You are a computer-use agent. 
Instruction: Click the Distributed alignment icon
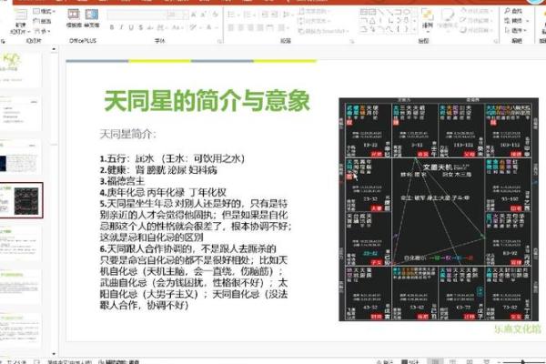[x=270, y=27]
